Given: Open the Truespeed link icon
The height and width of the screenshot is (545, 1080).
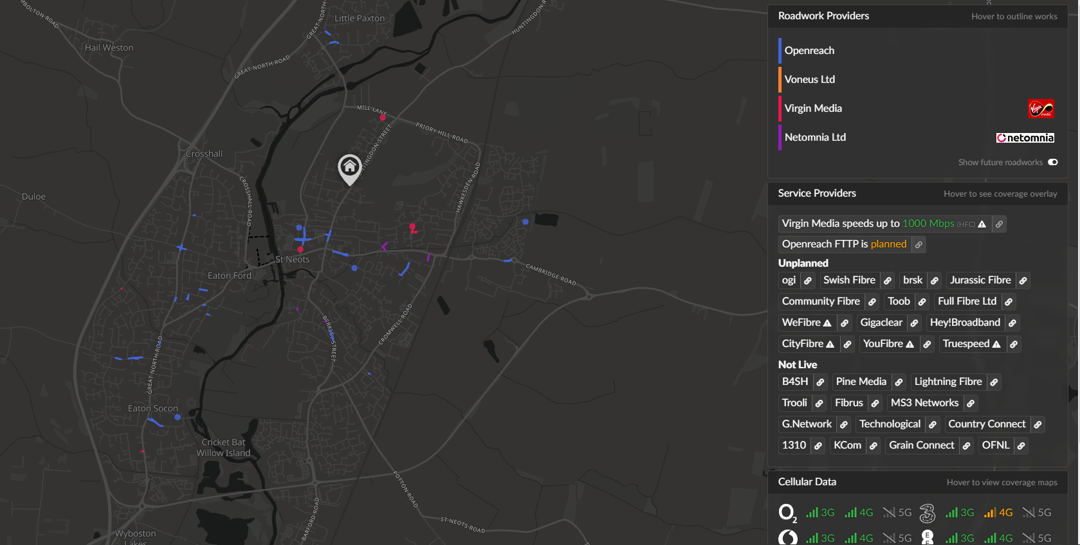Looking at the screenshot, I should (1014, 344).
